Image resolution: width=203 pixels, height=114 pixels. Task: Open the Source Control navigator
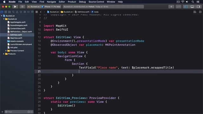(6, 12)
